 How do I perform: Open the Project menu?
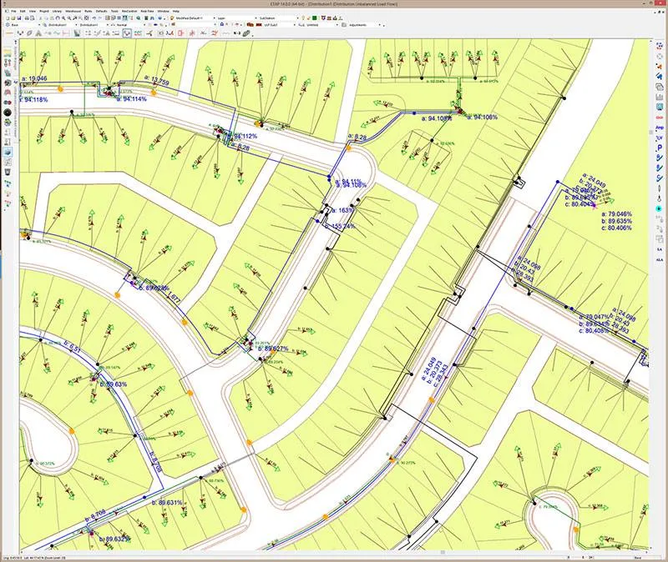pyautogui.click(x=44, y=11)
